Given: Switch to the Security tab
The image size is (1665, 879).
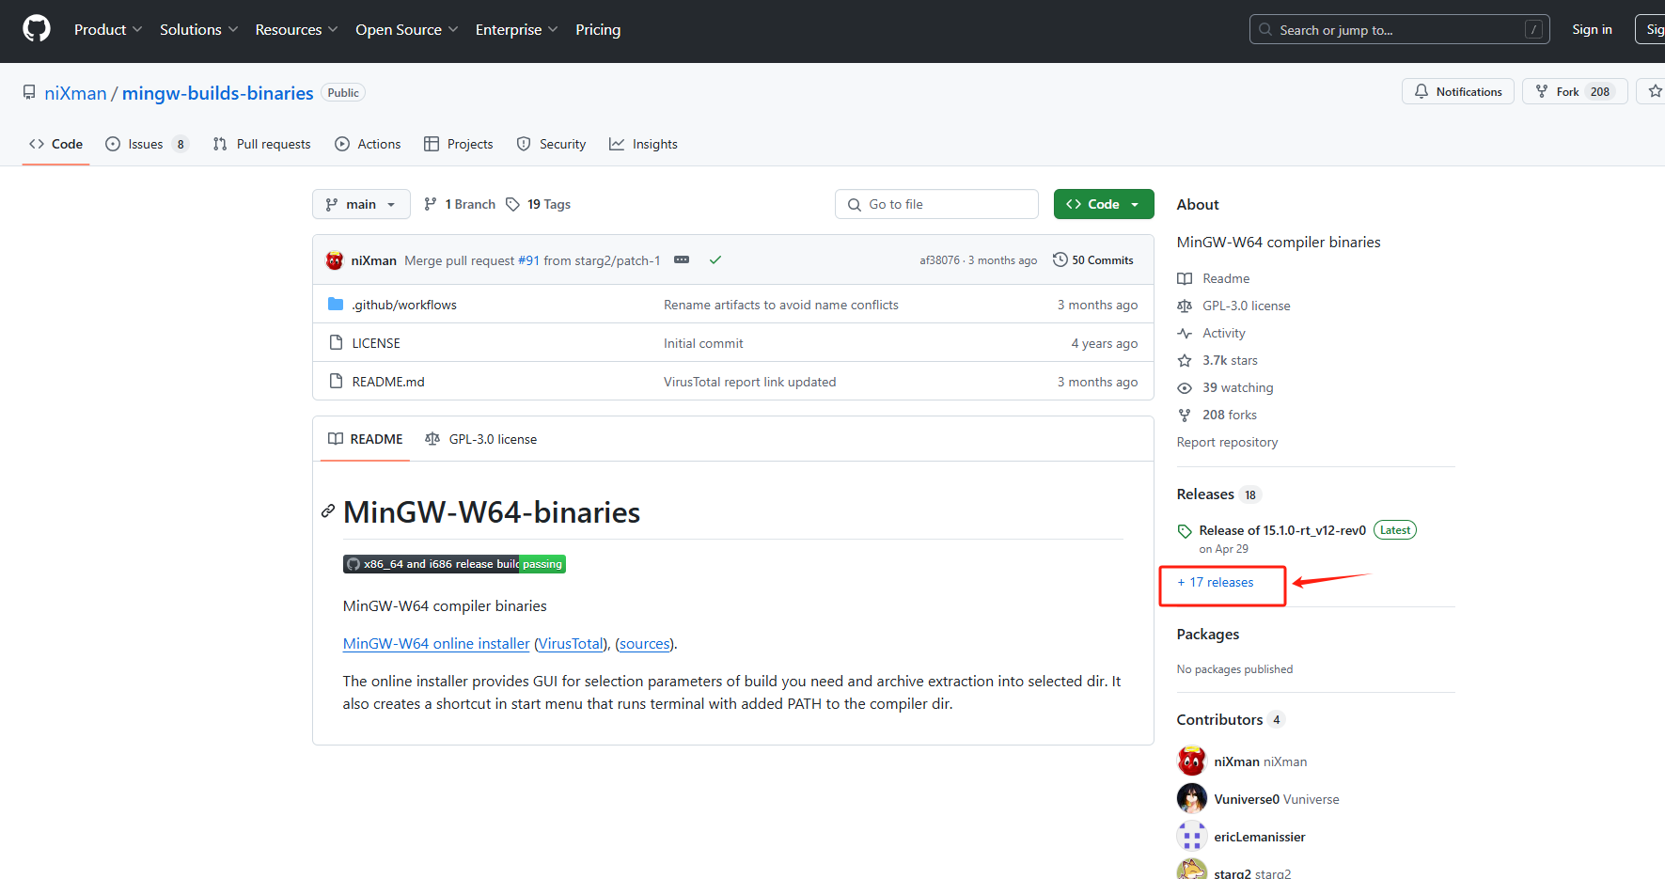Looking at the screenshot, I should (x=551, y=144).
